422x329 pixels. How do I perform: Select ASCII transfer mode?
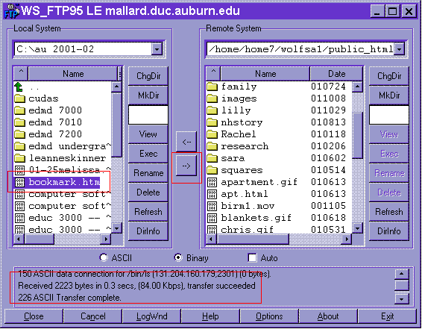click(x=104, y=258)
